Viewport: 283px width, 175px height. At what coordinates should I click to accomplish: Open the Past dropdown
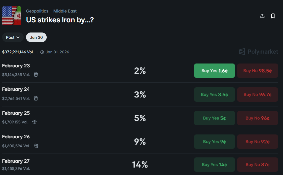click(13, 37)
